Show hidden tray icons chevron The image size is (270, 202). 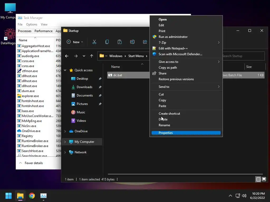point(230,196)
